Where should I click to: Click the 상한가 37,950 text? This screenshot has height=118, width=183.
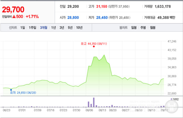pyautogui.click(x=119, y=6)
